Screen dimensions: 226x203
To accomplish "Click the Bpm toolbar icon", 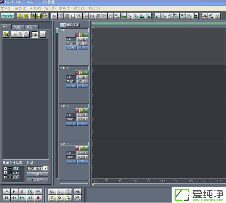I will (x=182, y=16).
